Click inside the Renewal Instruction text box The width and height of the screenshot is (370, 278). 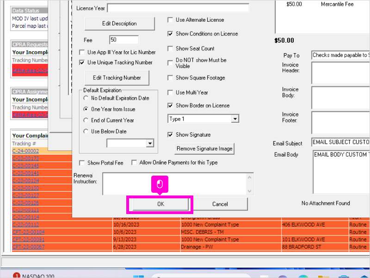pos(174,184)
